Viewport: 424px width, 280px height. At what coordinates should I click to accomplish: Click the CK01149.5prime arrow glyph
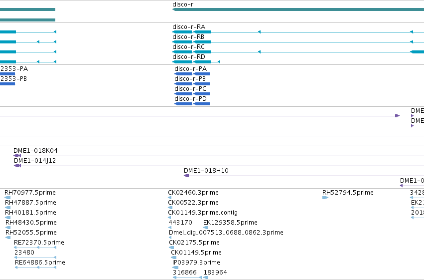pos(173,258)
